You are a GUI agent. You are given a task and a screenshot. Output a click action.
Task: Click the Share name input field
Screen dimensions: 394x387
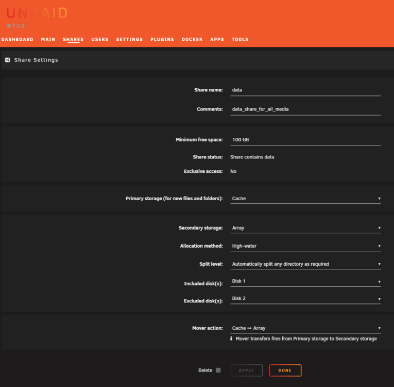[x=305, y=90]
